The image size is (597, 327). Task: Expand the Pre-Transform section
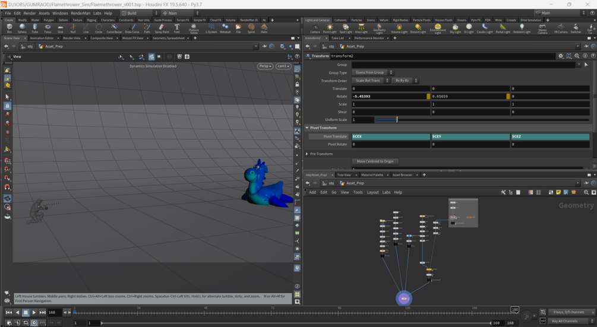click(307, 154)
